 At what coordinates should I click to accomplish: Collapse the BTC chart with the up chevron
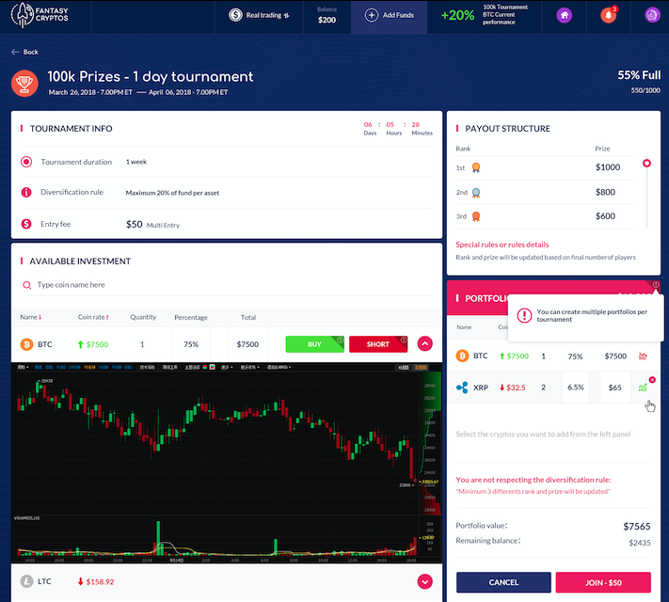(x=425, y=343)
